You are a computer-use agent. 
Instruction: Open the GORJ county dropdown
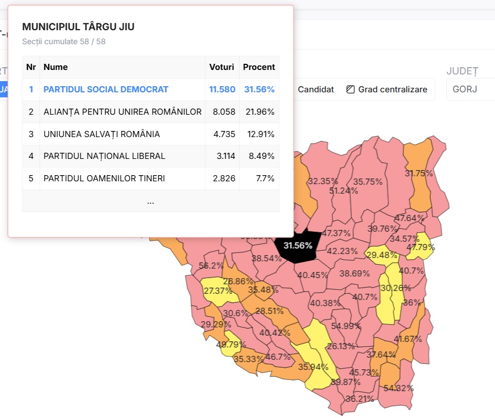471,89
